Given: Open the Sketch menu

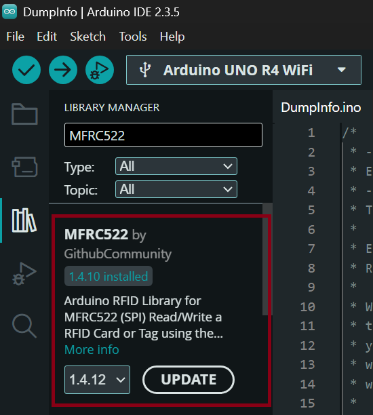Looking at the screenshot, I should coord(88,37).
